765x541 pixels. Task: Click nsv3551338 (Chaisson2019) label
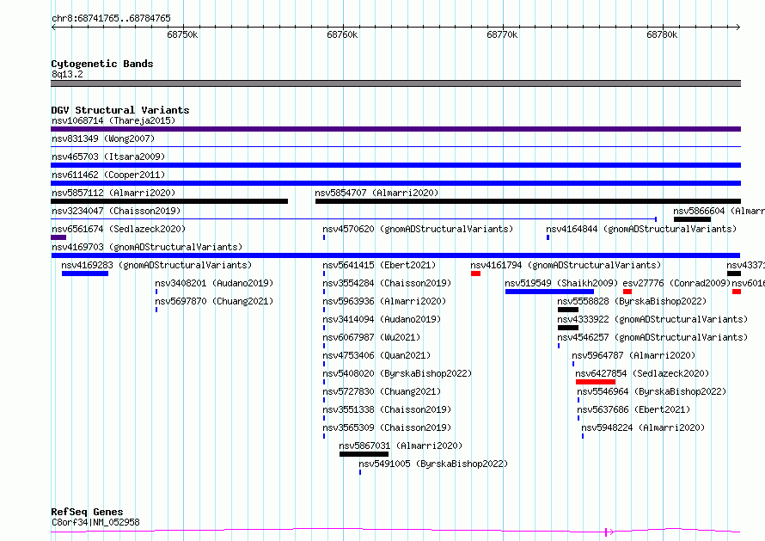[x=387, y=409]
